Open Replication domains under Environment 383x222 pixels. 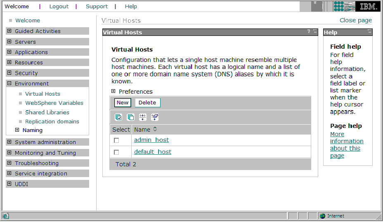(x=52, y=122)
